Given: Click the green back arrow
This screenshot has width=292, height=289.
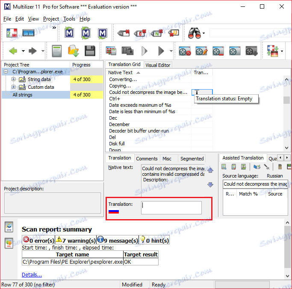Looking at the screenshot, I should [13, 51].
